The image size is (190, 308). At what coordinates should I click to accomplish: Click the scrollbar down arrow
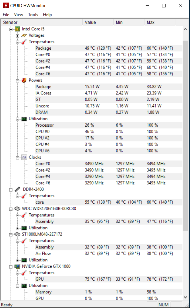(185, 297)
